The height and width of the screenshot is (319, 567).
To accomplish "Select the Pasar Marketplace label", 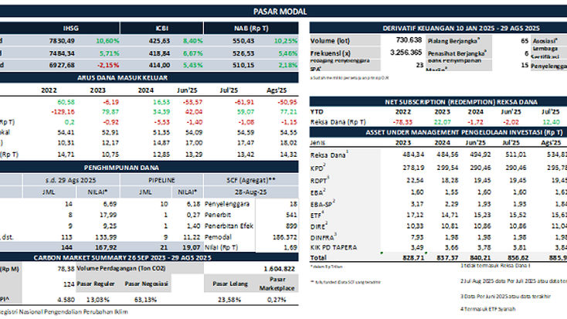I will (277, 283).
